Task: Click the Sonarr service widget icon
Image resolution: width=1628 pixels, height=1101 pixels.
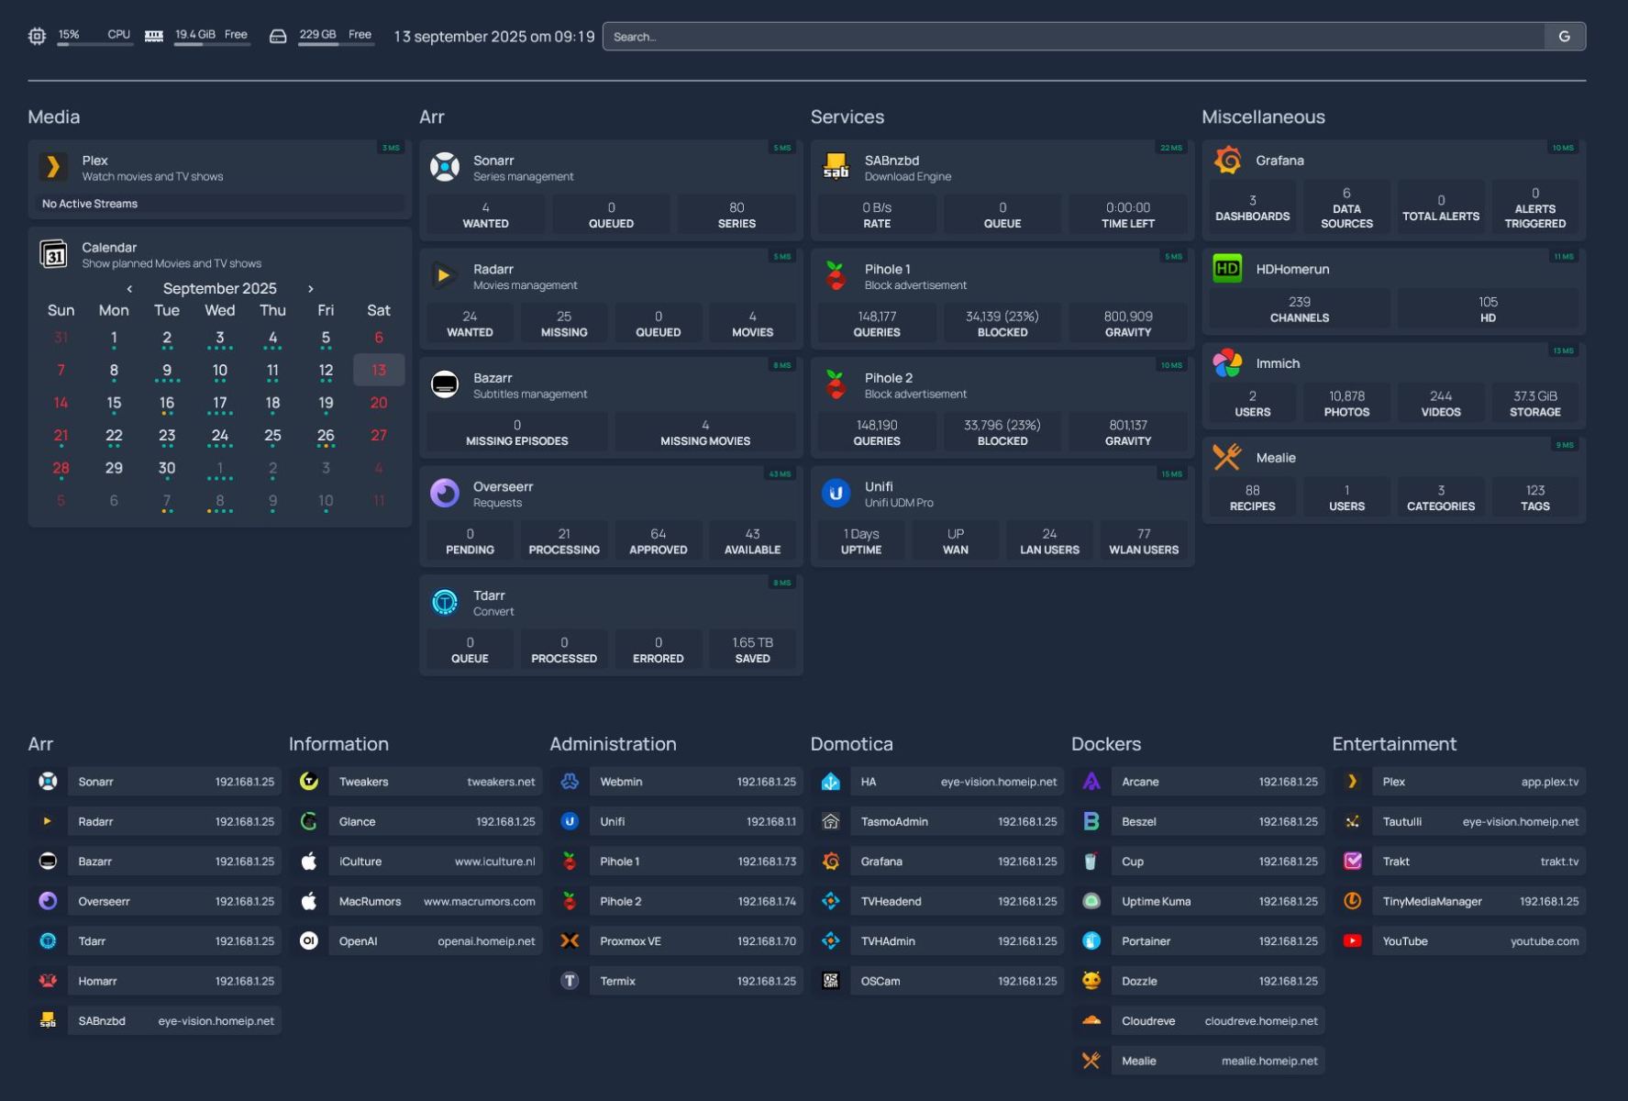Action: pos(445,167)
